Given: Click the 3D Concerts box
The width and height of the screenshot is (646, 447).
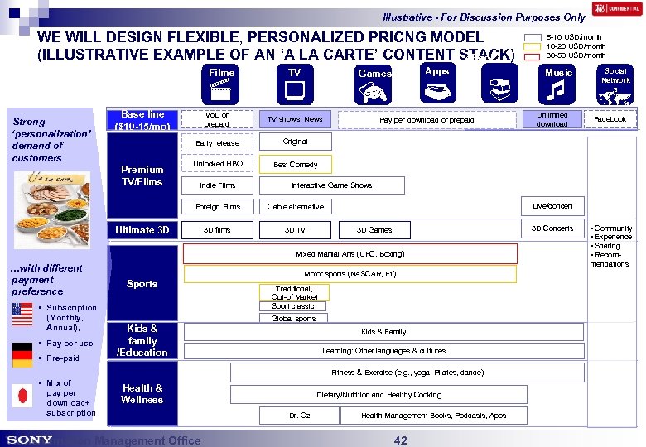Looking at the screenshot, I should coord(552,228).
